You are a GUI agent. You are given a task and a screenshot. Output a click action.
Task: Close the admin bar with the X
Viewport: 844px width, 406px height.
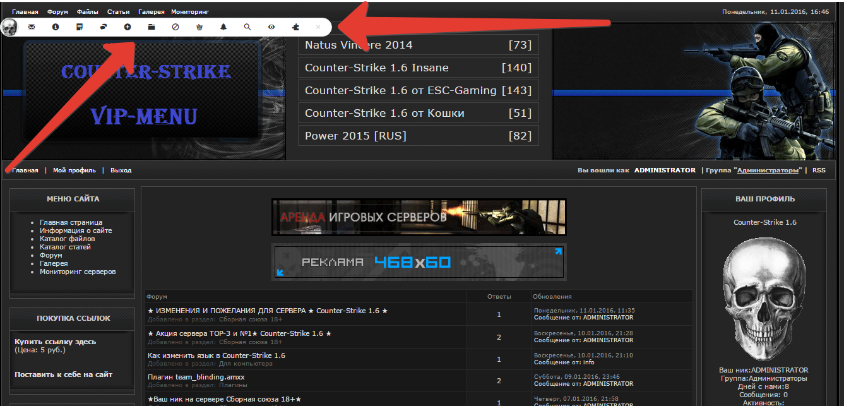[318, 27]
